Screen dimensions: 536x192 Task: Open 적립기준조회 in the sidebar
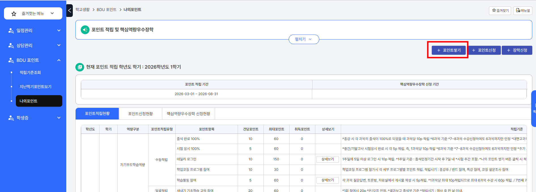[30, 73]
